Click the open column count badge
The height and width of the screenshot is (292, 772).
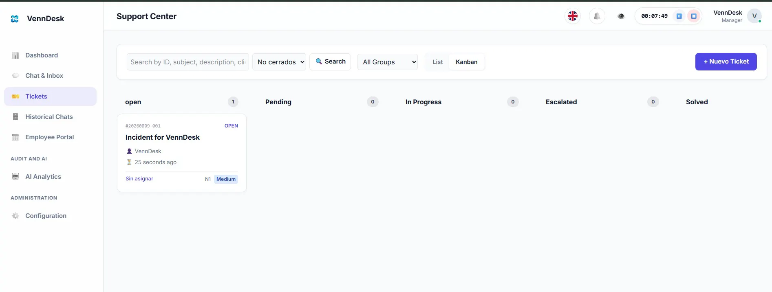tap(233, 102)
